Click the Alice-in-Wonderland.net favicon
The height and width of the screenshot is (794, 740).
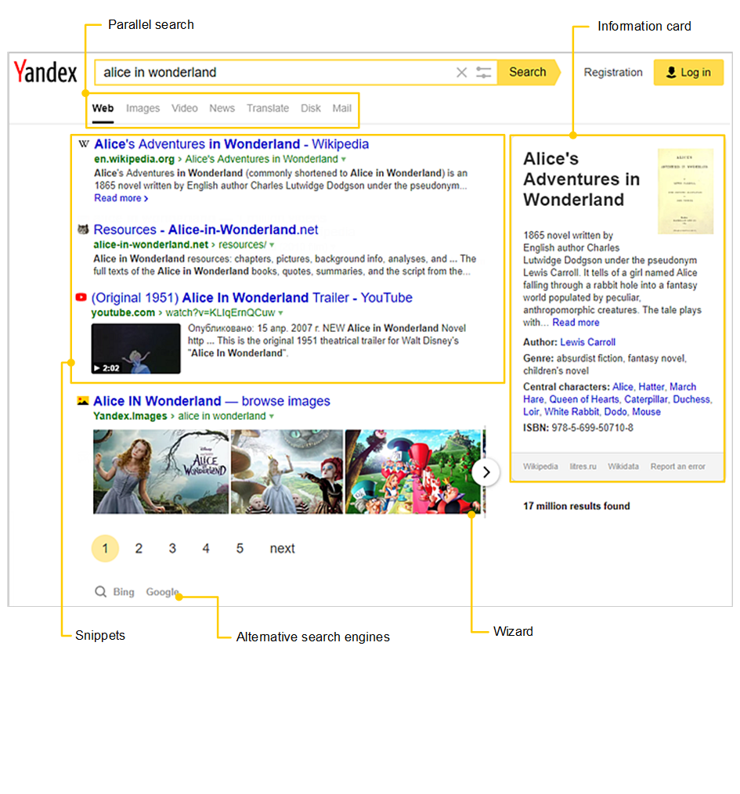click(x=83, y=229)
